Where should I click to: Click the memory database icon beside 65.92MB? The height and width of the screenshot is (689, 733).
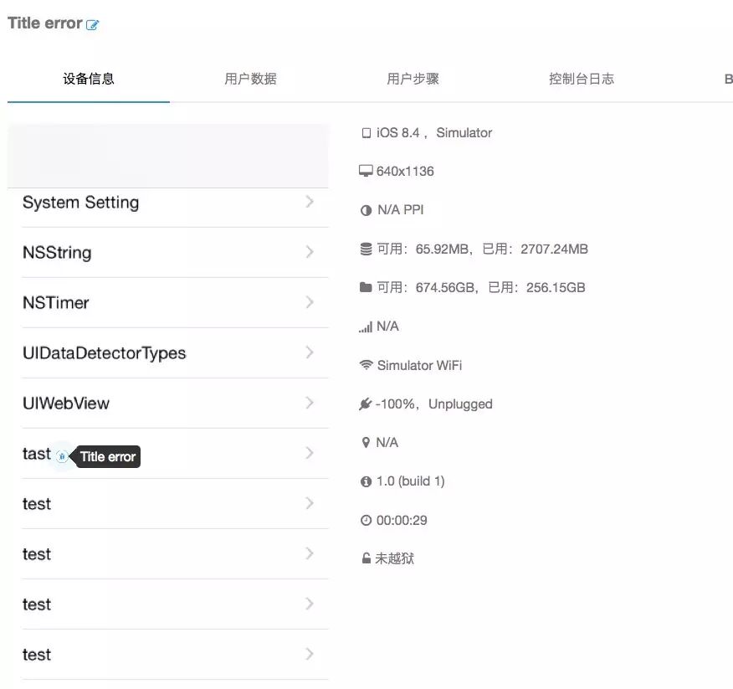[x=366, y=249]
